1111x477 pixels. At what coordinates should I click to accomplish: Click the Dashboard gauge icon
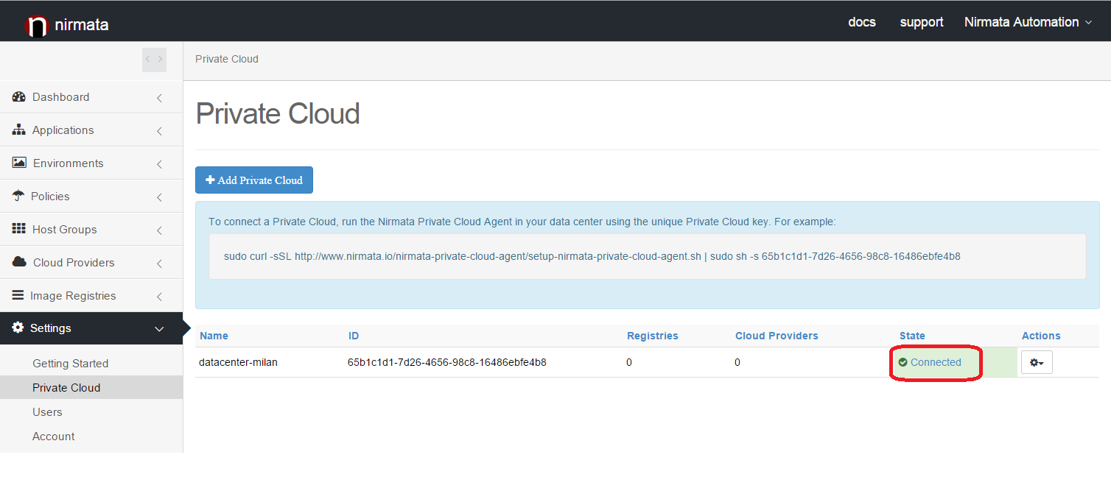click(19, 97)
